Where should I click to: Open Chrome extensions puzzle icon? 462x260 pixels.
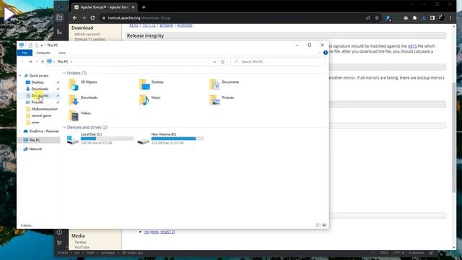[414, 18]
